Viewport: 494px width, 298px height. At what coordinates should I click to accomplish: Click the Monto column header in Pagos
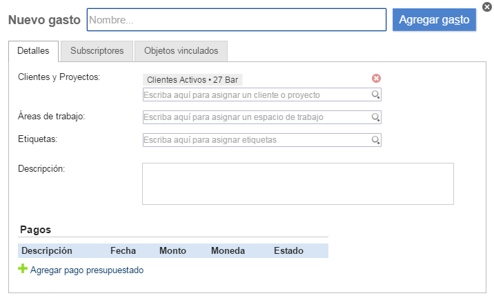pos(173,251)
